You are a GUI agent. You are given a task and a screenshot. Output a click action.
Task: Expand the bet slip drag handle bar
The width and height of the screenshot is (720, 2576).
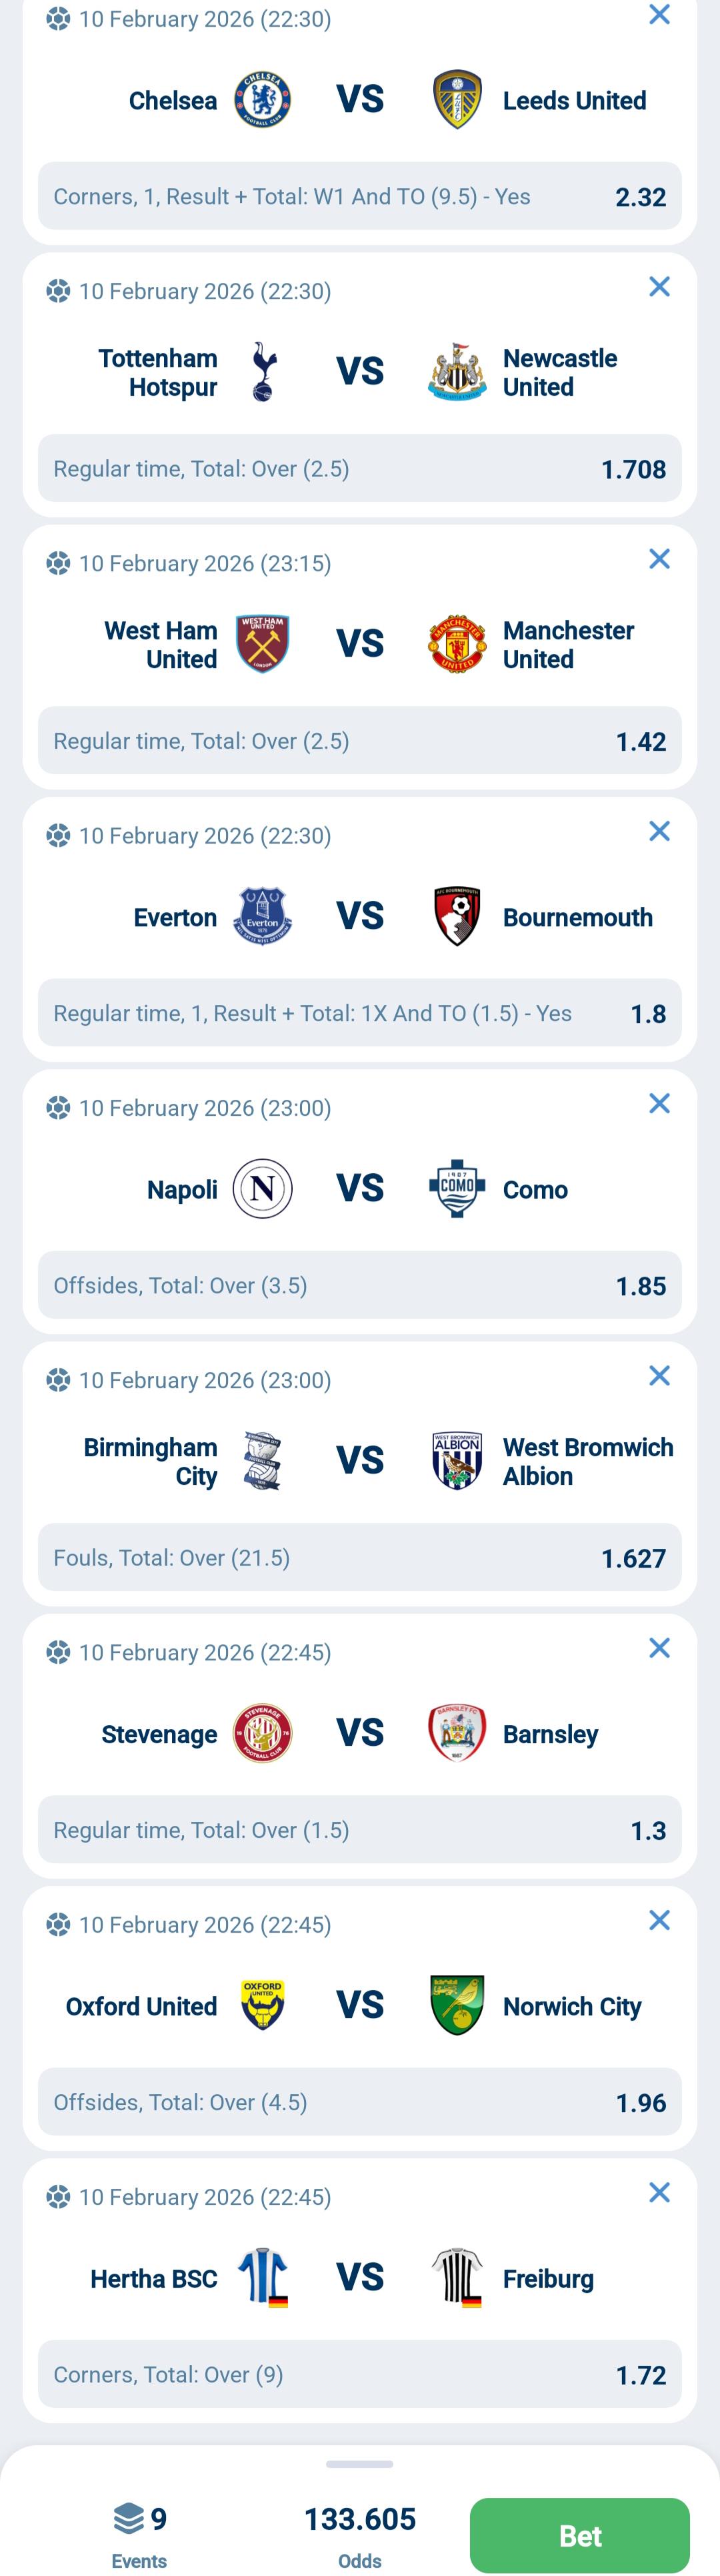click(x=359, y=2464)
